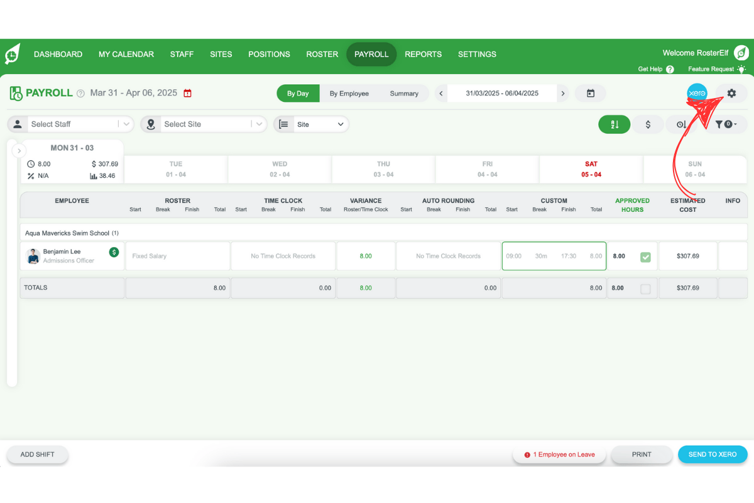Screen dimensions: 754x503
Task: Select the time clock toolbar icon
Action: 680,124
